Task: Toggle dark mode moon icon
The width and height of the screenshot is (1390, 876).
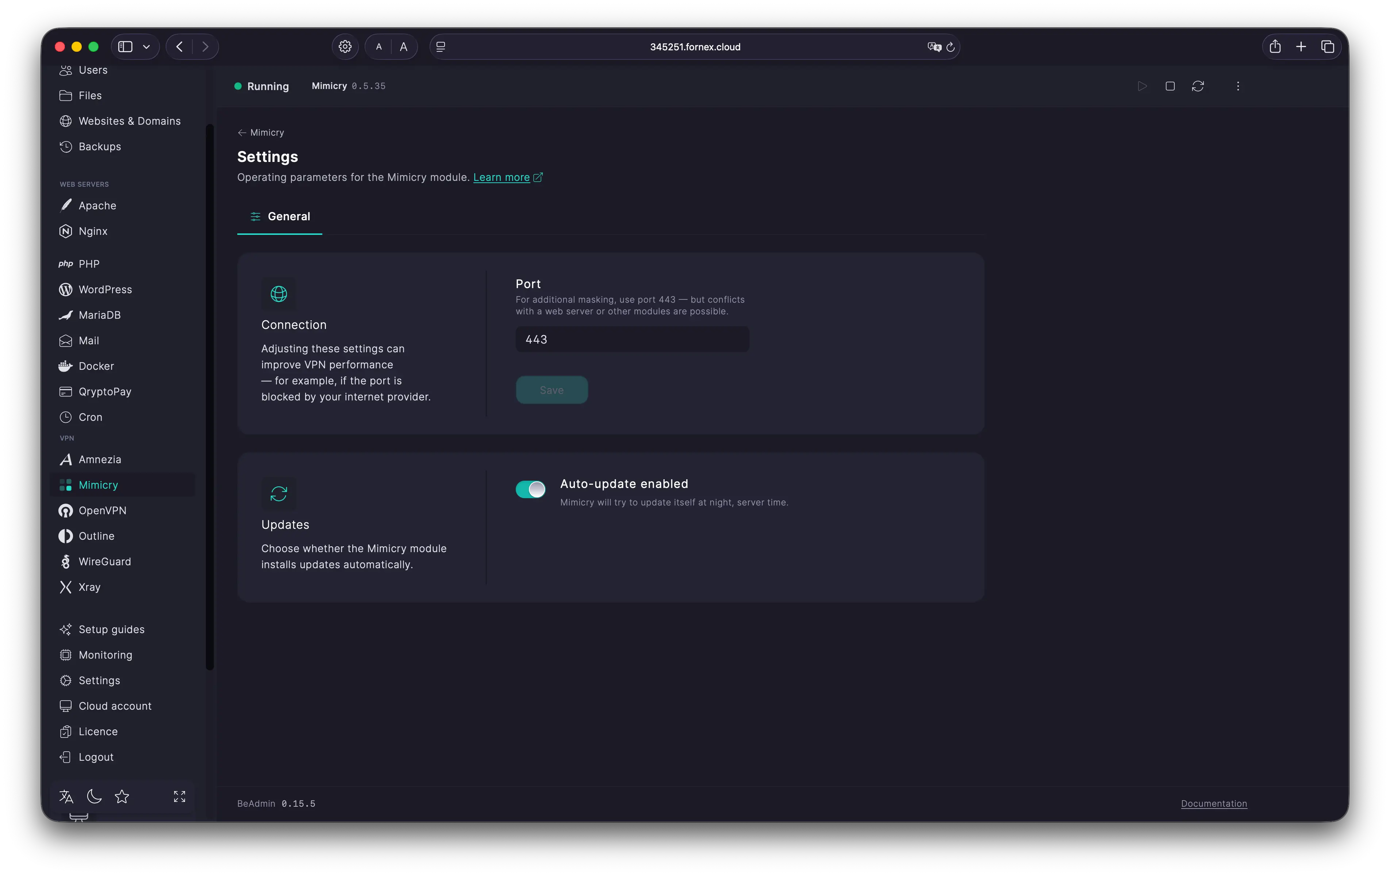Action: (94, 796)
